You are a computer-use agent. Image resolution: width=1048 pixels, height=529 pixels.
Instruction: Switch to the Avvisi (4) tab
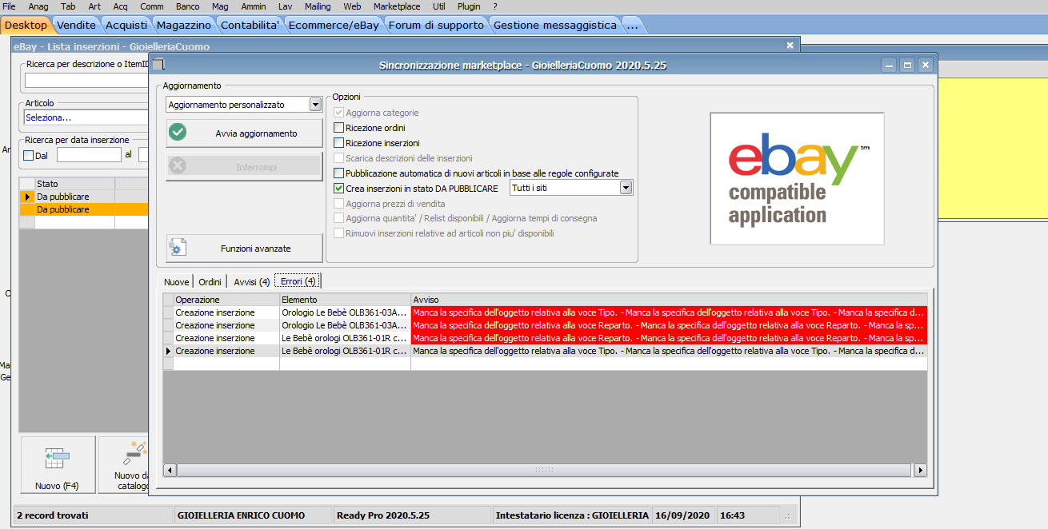tap(251, 282)
